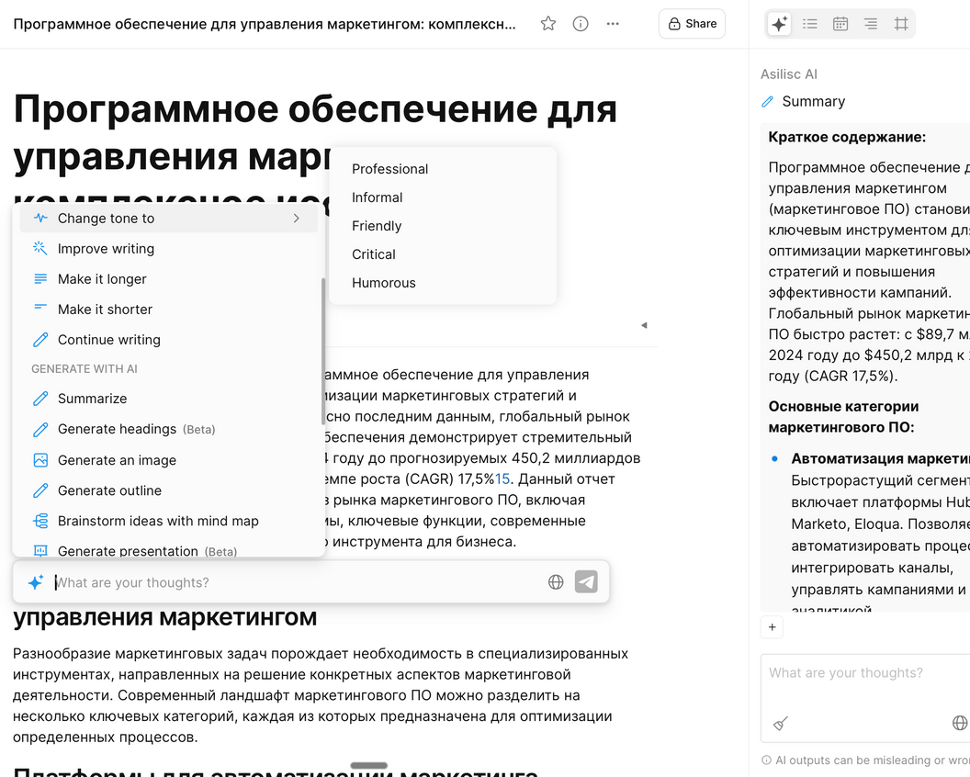Pick the Professional tone
This screenshot has width=970, height=777.
pos(443,169)
